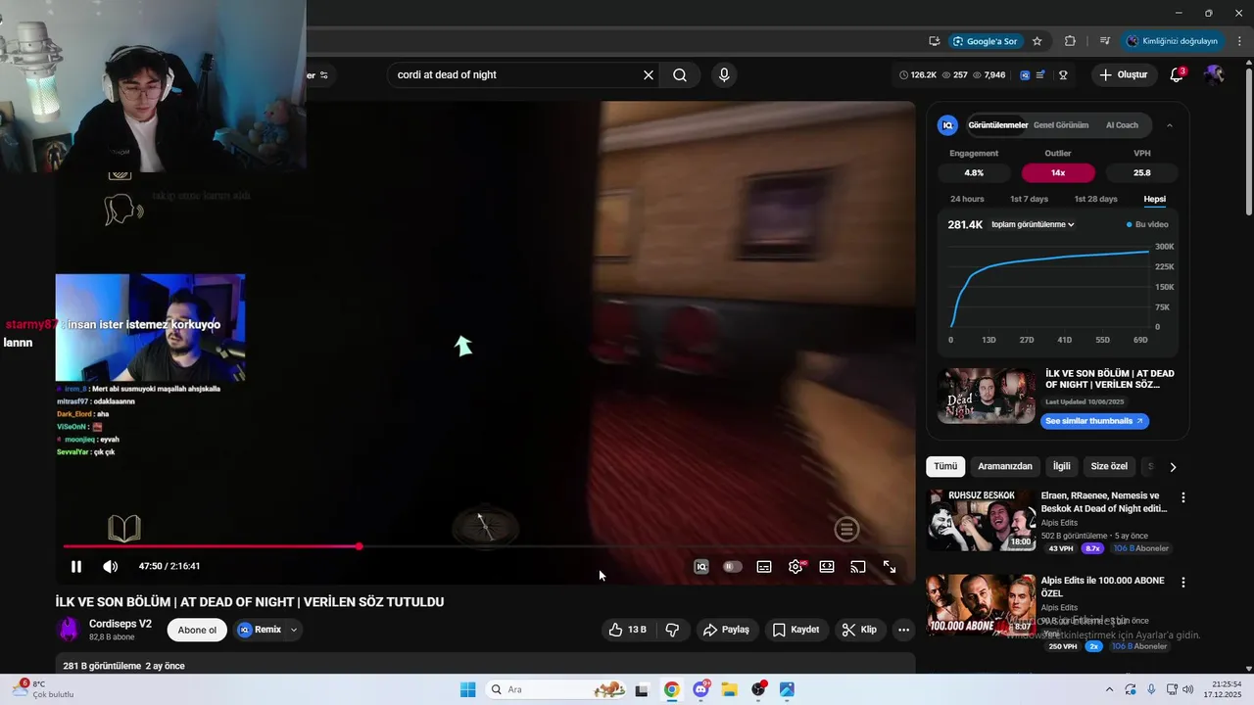Select İlgili filter chip
The image size is (1254, 705).
(x=1062, y=466)
